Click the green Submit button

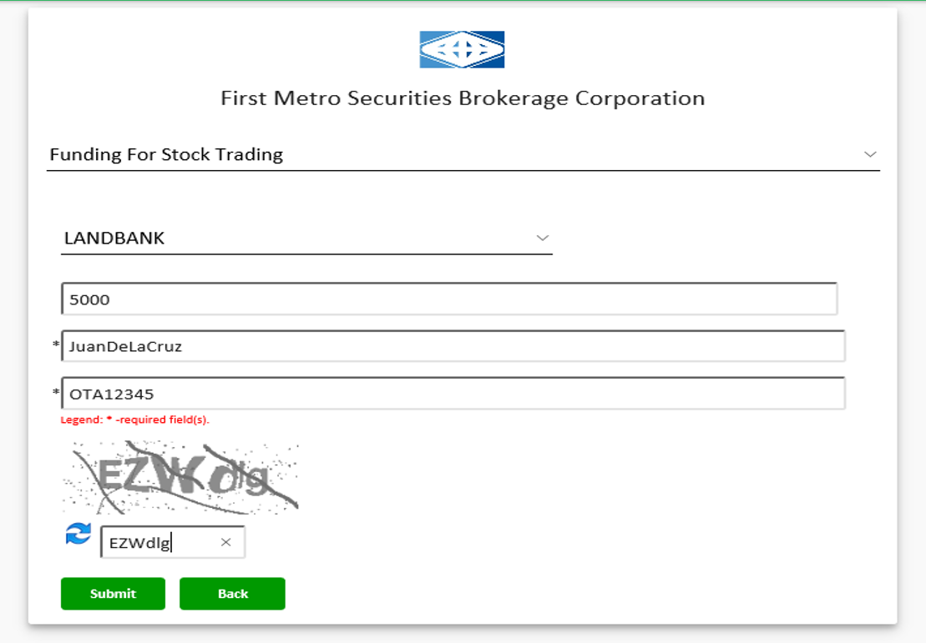point(113,594)
